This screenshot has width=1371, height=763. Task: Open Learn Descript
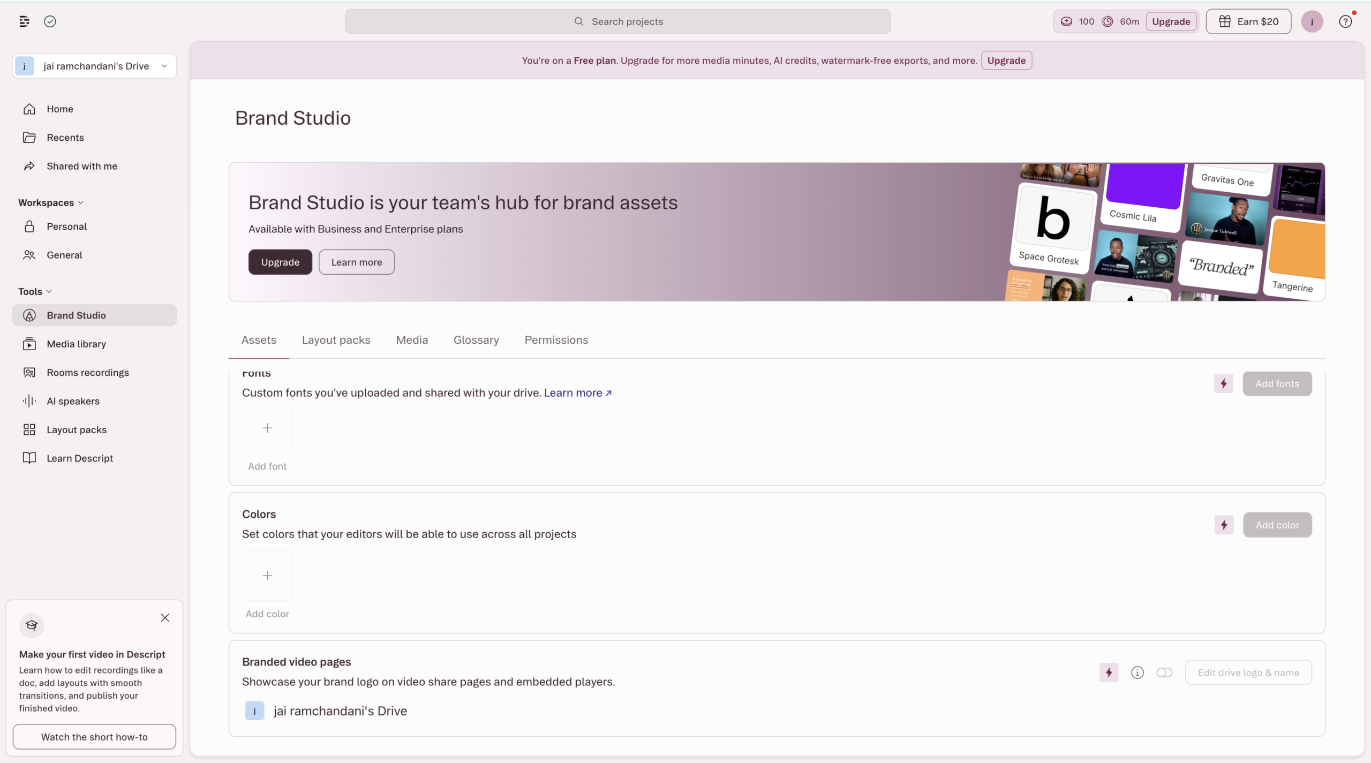click(x=94, y=458)
